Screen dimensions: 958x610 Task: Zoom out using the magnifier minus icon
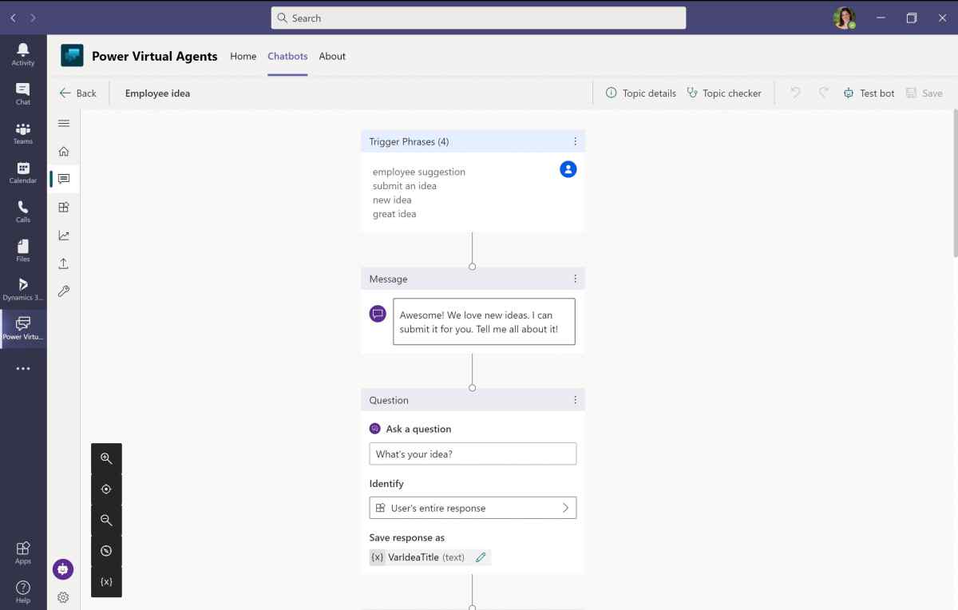pos(106,520)
